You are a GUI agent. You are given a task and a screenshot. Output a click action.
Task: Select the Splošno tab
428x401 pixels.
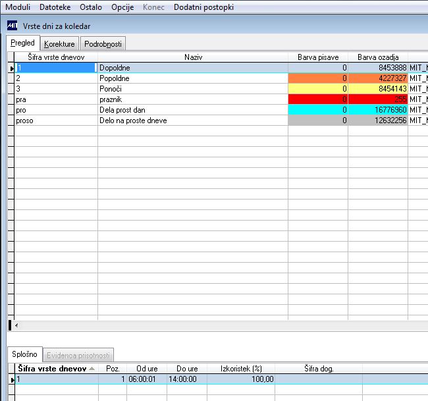pyautogui.click(x=24, y=354)
